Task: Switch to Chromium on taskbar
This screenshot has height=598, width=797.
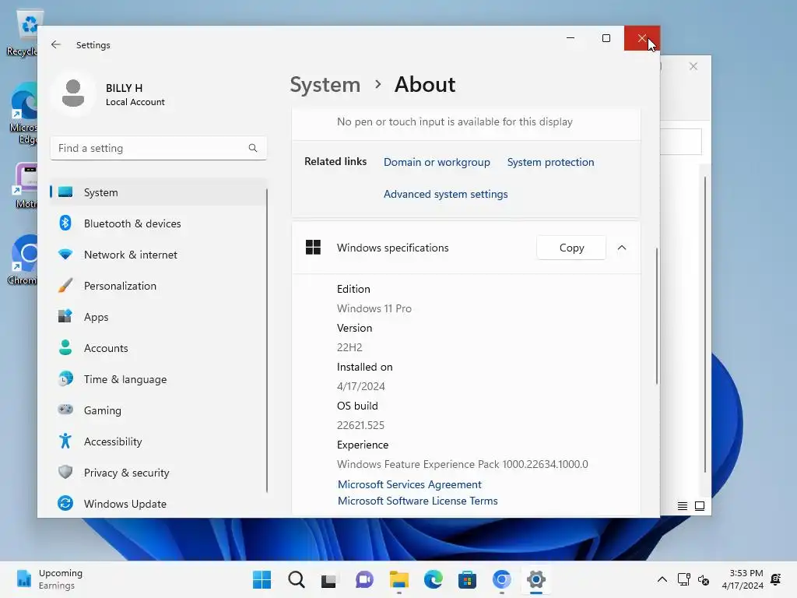Action: coord(502,579)
